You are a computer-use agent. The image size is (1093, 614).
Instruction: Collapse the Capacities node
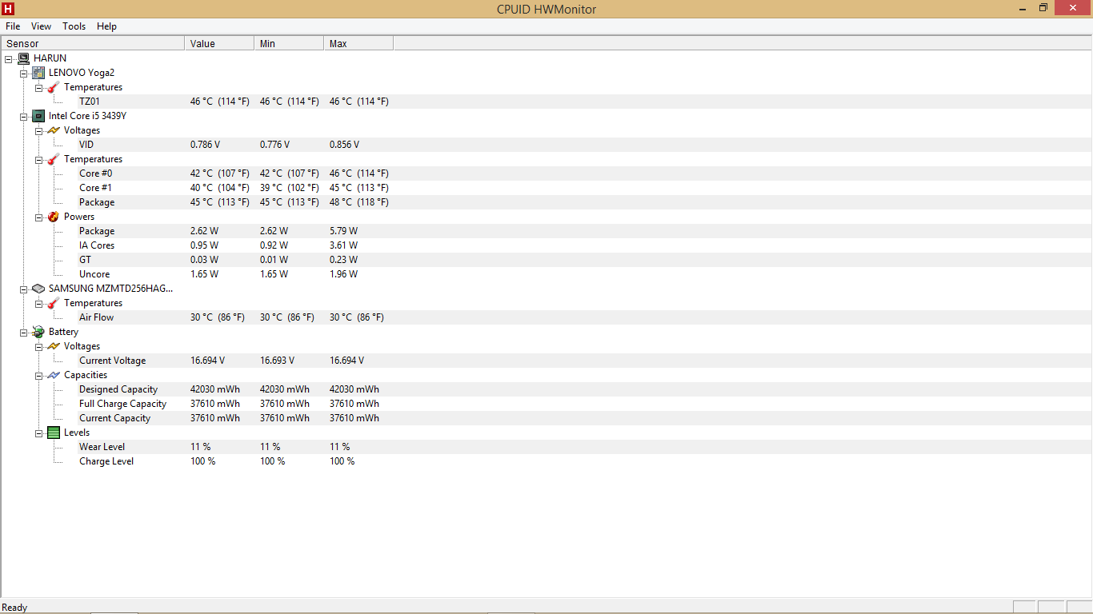[38, 375]
